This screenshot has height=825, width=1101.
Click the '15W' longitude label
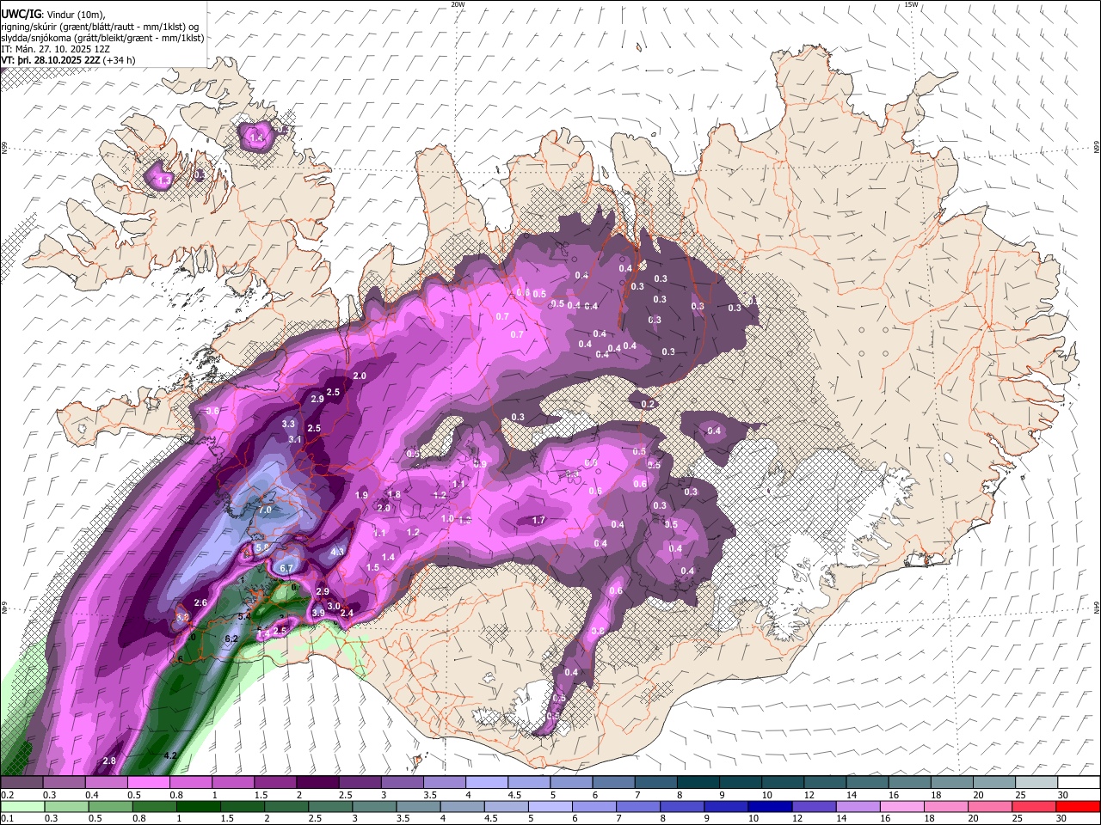pos(912,4)
